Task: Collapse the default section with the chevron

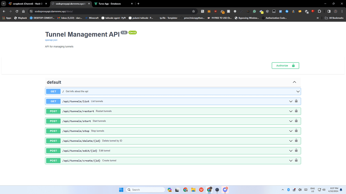Action: click(x=294, y=82)
